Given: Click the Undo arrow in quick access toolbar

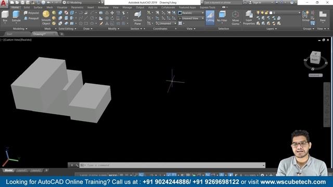Looking at the screenshot, I should [48, 3].
